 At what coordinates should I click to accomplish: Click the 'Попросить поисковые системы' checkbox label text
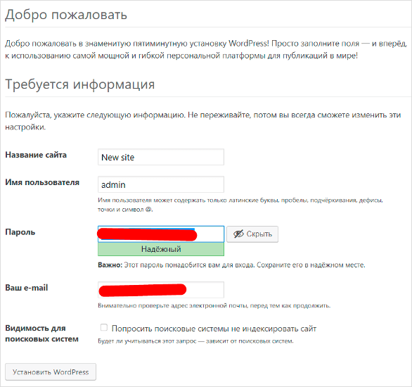(x=214, y=329)
